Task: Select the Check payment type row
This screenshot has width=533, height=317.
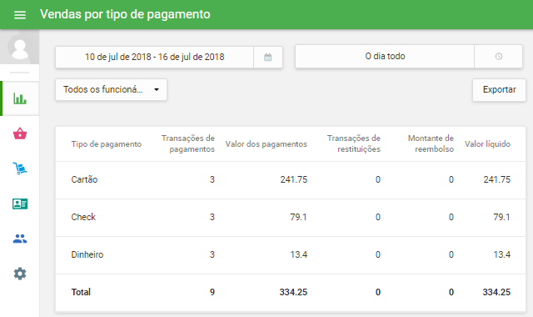Action: (291, 217)
